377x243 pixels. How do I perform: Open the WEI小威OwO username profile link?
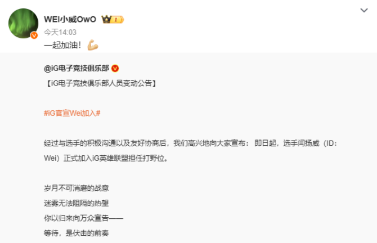(70, 19)
